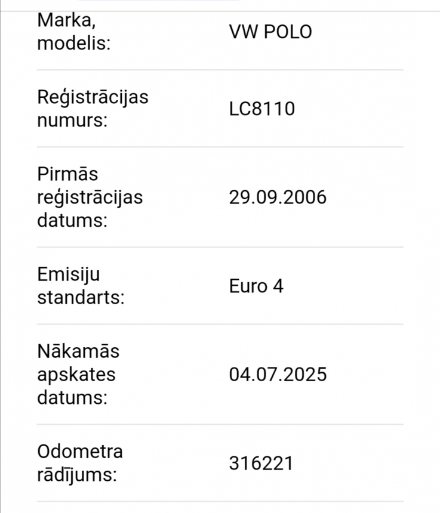Screen dimensions: 440x513
Task: Click the word apskates
Action: [x=76, y=375]
